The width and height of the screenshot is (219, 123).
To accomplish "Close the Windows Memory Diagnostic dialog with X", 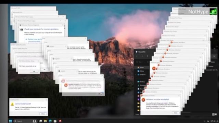I will click(x=62, y=25).
